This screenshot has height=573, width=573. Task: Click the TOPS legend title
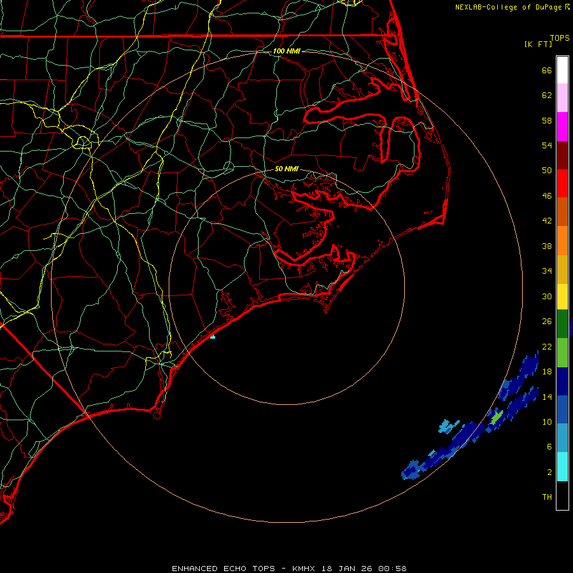click(560, 38)
